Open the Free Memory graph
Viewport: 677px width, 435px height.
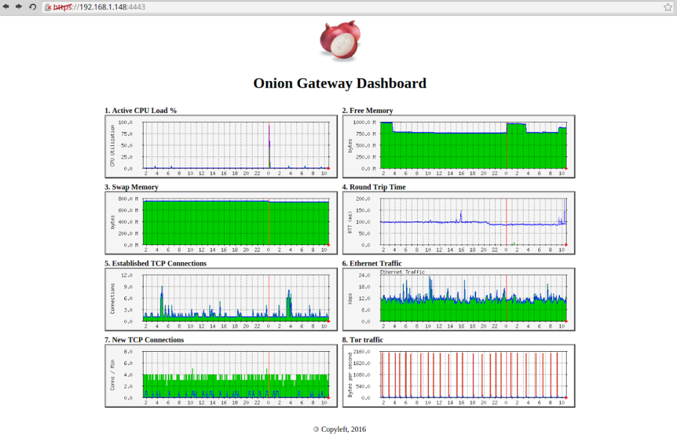pos(459,147)
